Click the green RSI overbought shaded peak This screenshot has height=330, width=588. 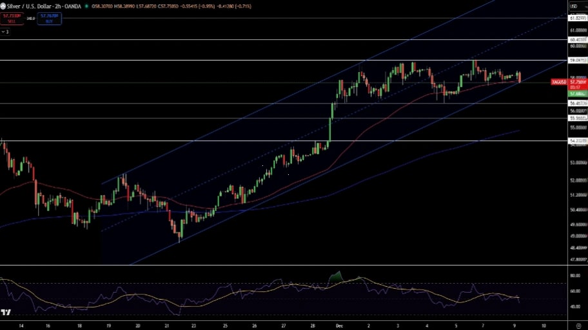pos(336,277)
